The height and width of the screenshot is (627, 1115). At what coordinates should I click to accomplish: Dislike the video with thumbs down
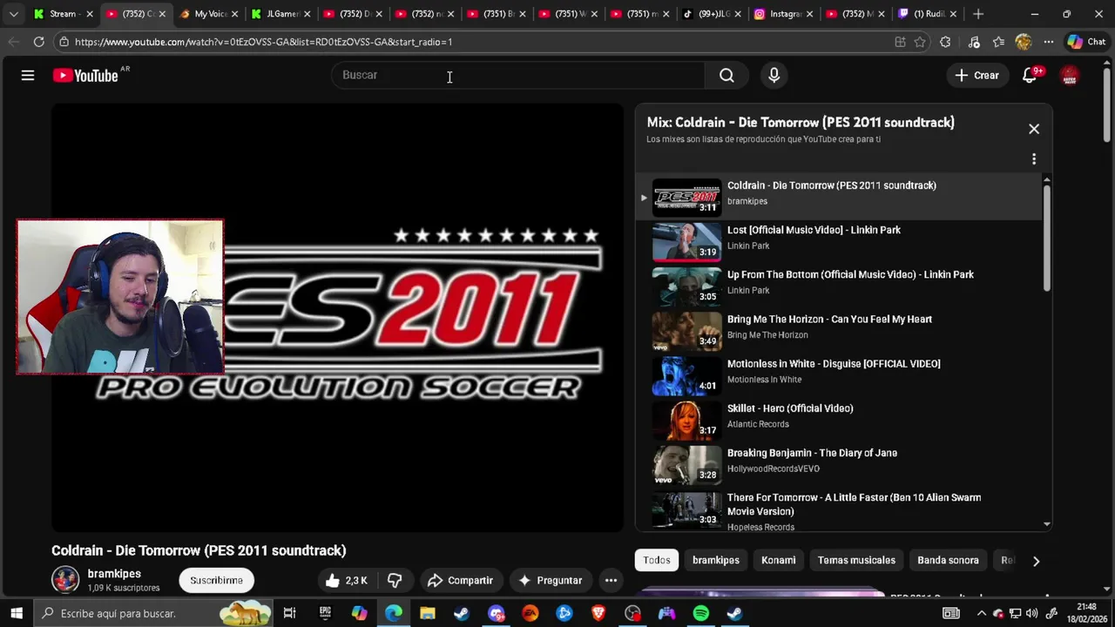point(395,580)
